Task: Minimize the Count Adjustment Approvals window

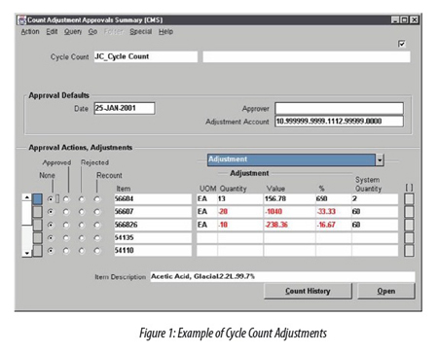Action: pyautogui.click(x=395, y=20)
